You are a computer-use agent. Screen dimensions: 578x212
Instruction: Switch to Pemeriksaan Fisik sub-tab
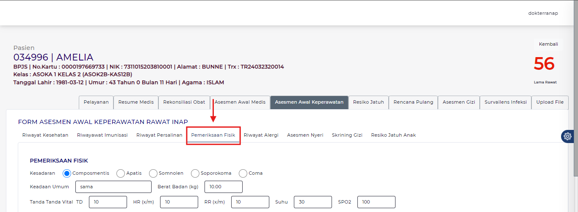click(213, 135)
